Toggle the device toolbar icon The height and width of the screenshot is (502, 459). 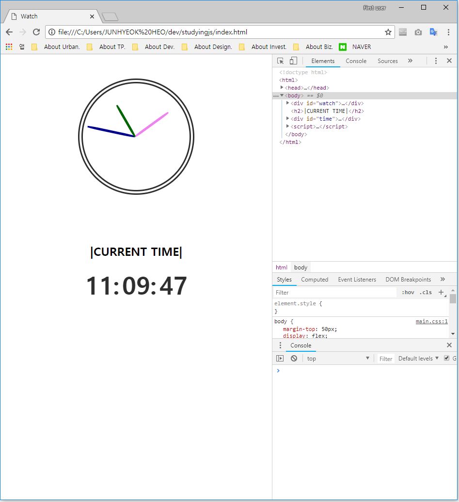coord(293,61)
